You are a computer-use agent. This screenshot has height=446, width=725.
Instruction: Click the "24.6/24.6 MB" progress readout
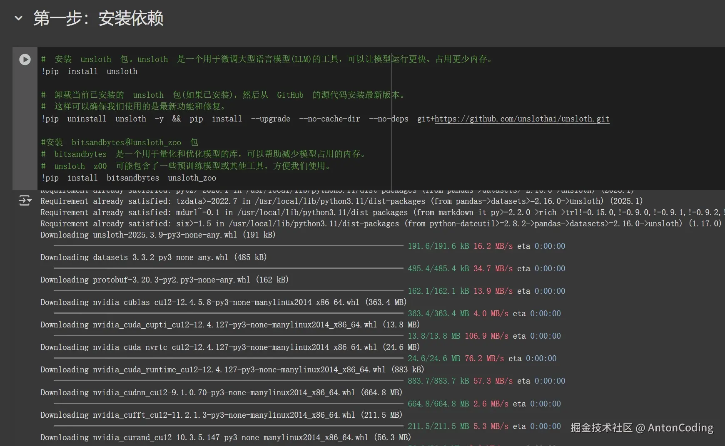point(434,359)
